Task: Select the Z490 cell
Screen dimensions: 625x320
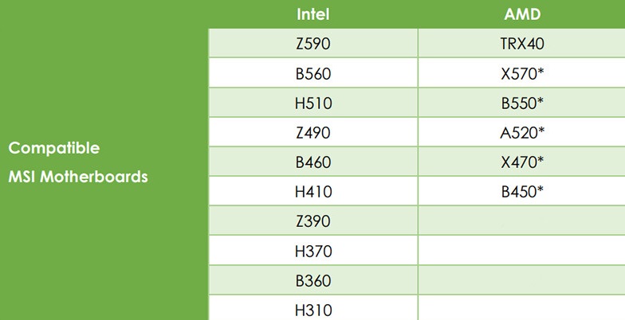Action: click(313, 132)
